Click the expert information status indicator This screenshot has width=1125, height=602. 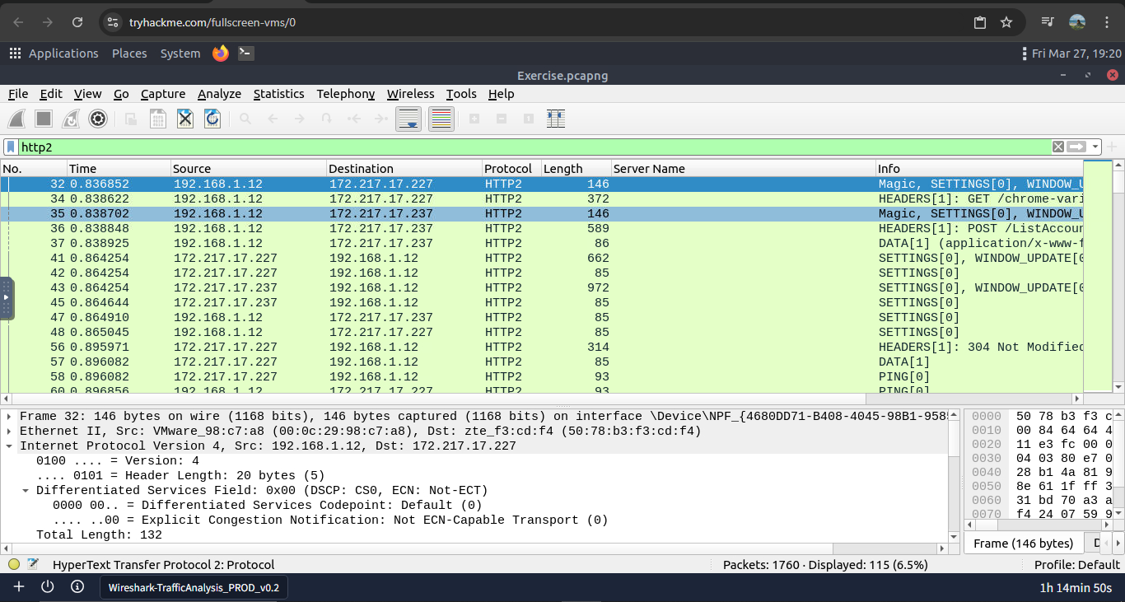14,564
